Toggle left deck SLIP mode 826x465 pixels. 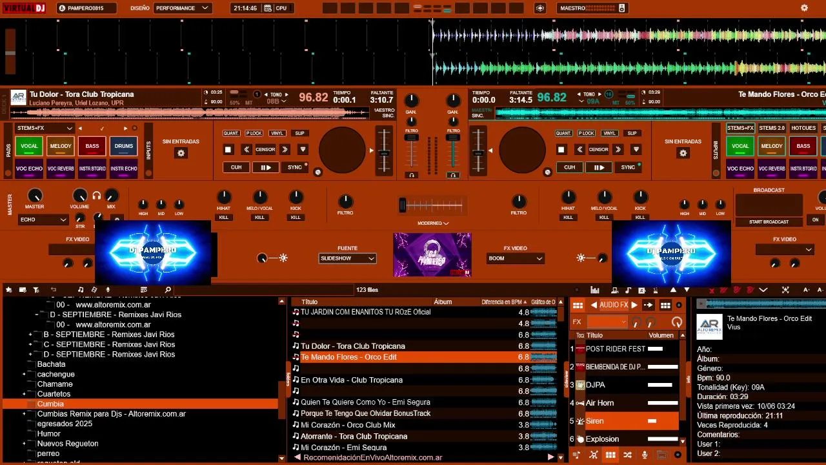(299, 133)
